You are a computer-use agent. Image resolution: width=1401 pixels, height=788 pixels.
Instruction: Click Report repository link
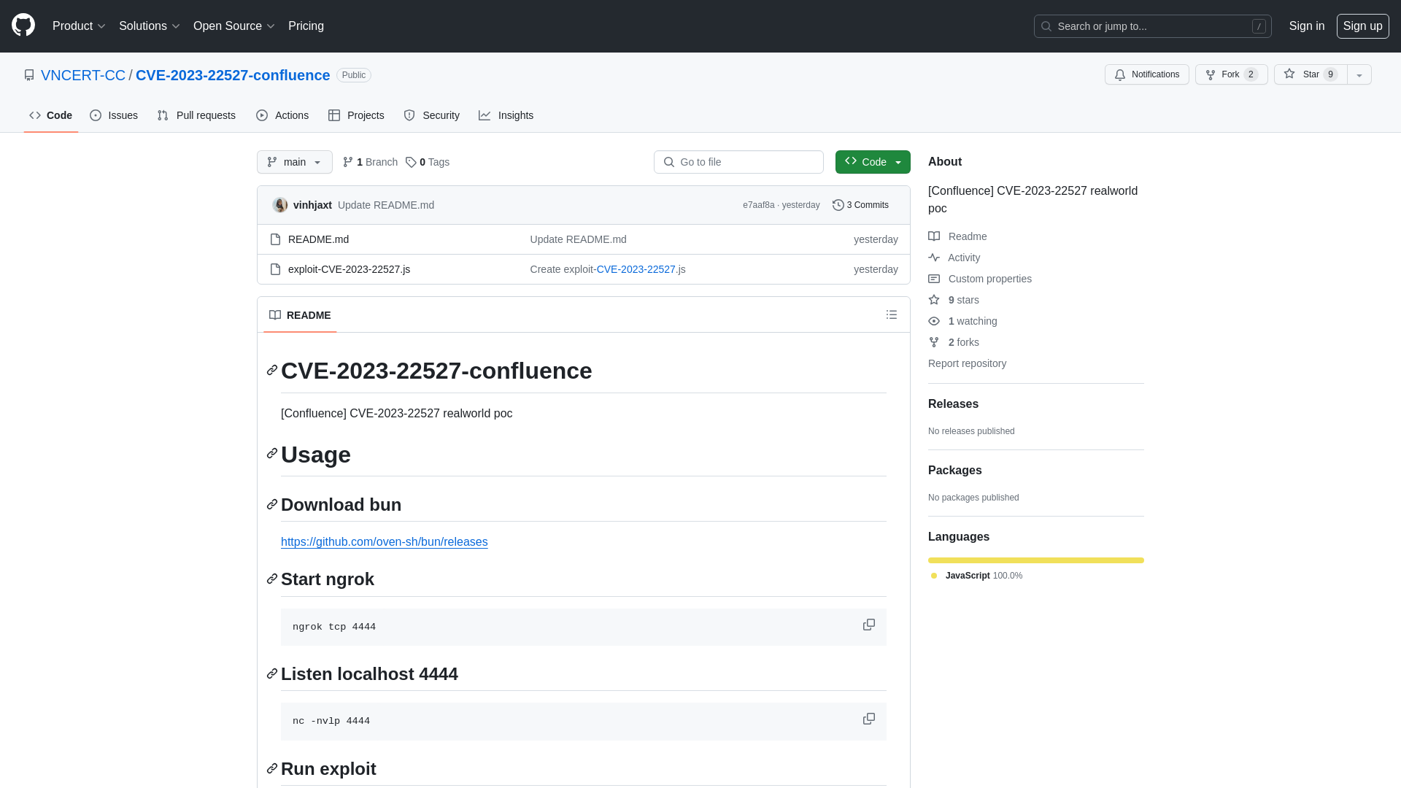pos(967,363)
